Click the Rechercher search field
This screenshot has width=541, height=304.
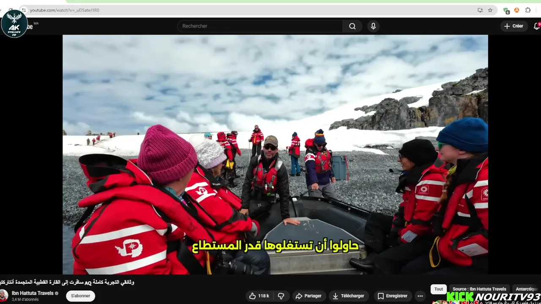[260, 26]
